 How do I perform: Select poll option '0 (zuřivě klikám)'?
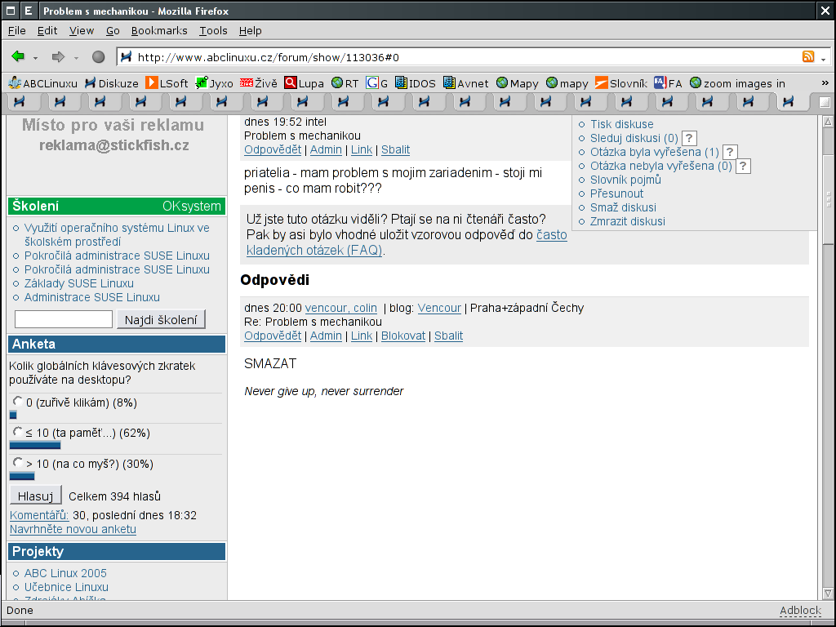pyautogui.click(x=18, y=401)
